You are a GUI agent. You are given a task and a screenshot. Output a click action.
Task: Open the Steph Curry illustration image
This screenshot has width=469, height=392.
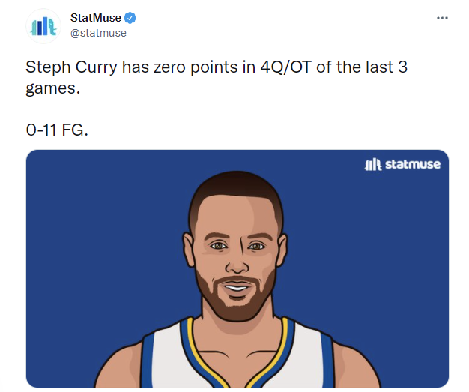237,268
